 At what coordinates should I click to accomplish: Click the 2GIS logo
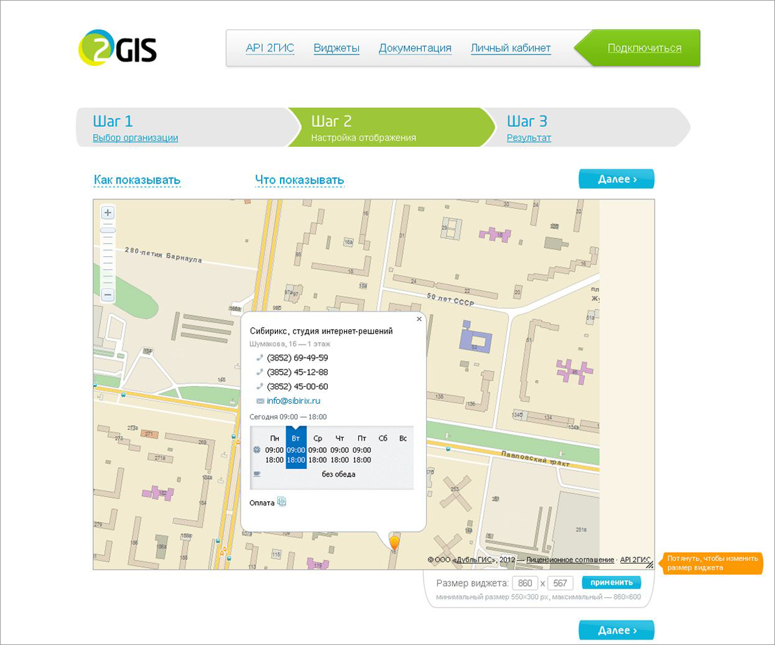click(x=118, y=48)
